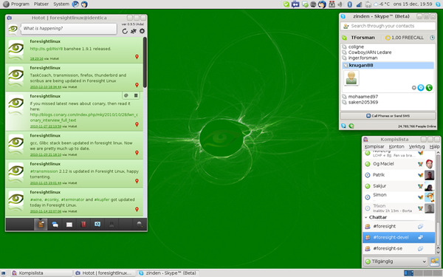This screenshot has width=443, height=277.
Task: Click the blue chat button for knugan88
Action: coord(421,88)
